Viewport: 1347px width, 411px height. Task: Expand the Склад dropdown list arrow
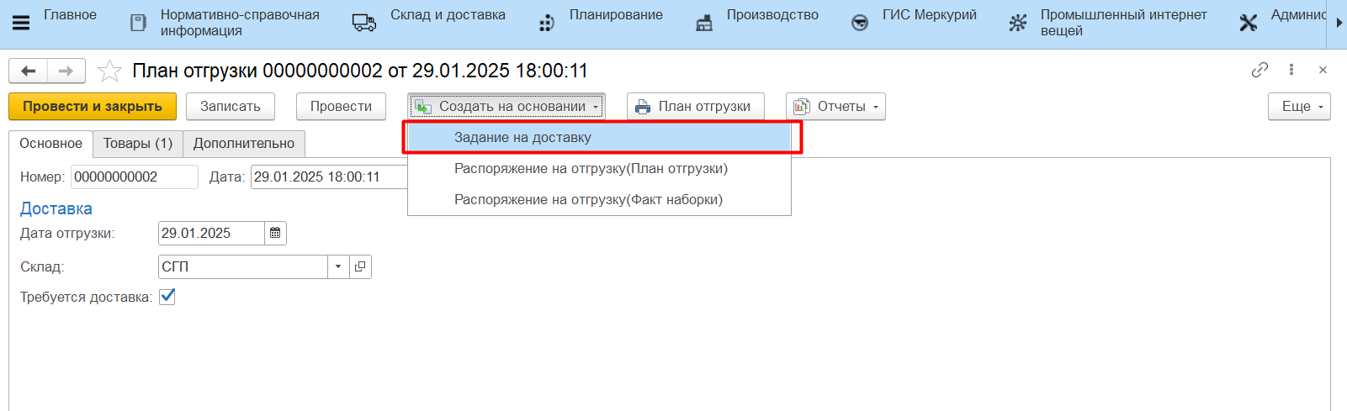[x=338, y=266]
